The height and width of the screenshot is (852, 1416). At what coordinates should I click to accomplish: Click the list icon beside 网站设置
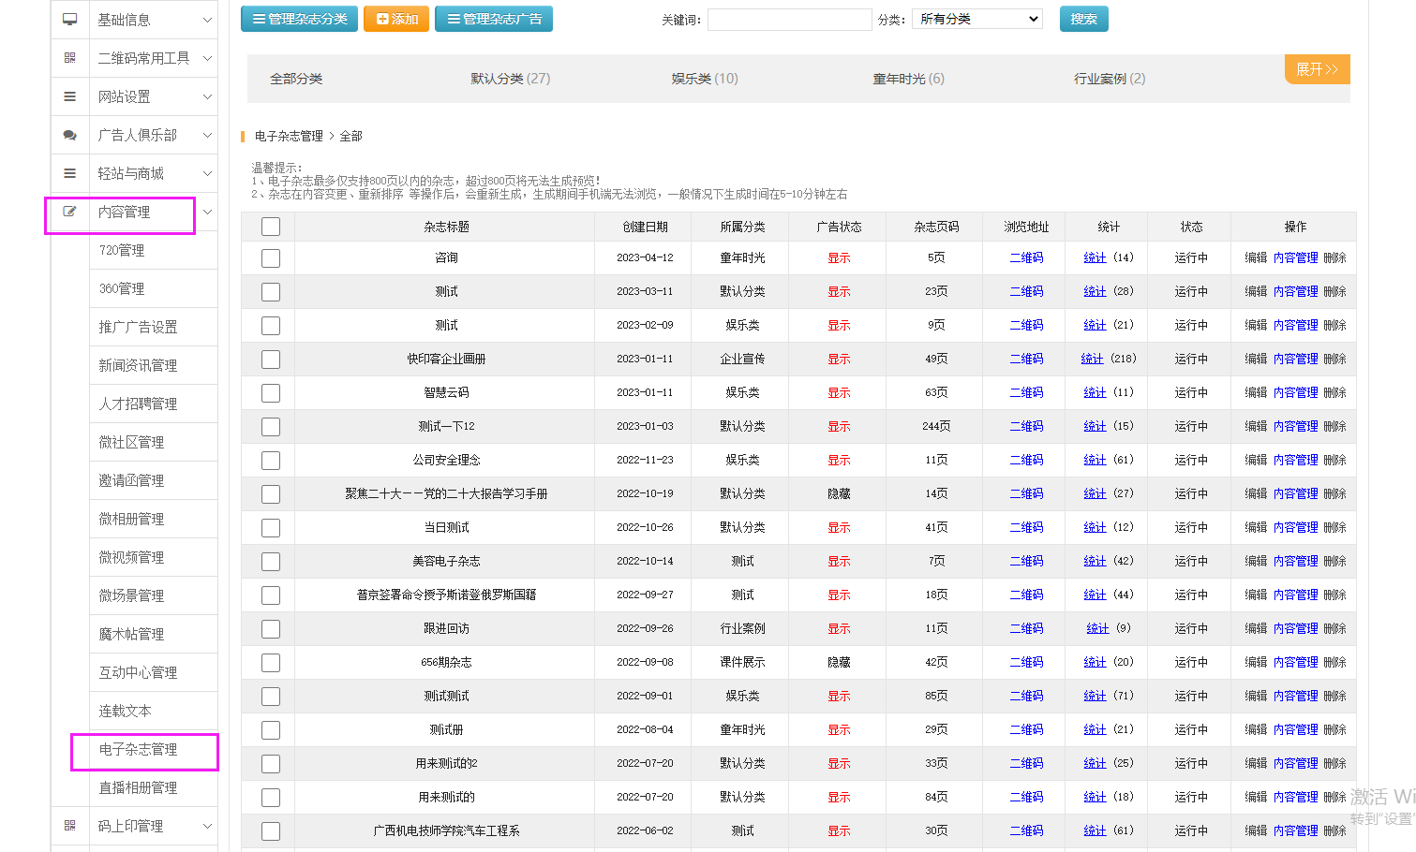click(69, 96)
